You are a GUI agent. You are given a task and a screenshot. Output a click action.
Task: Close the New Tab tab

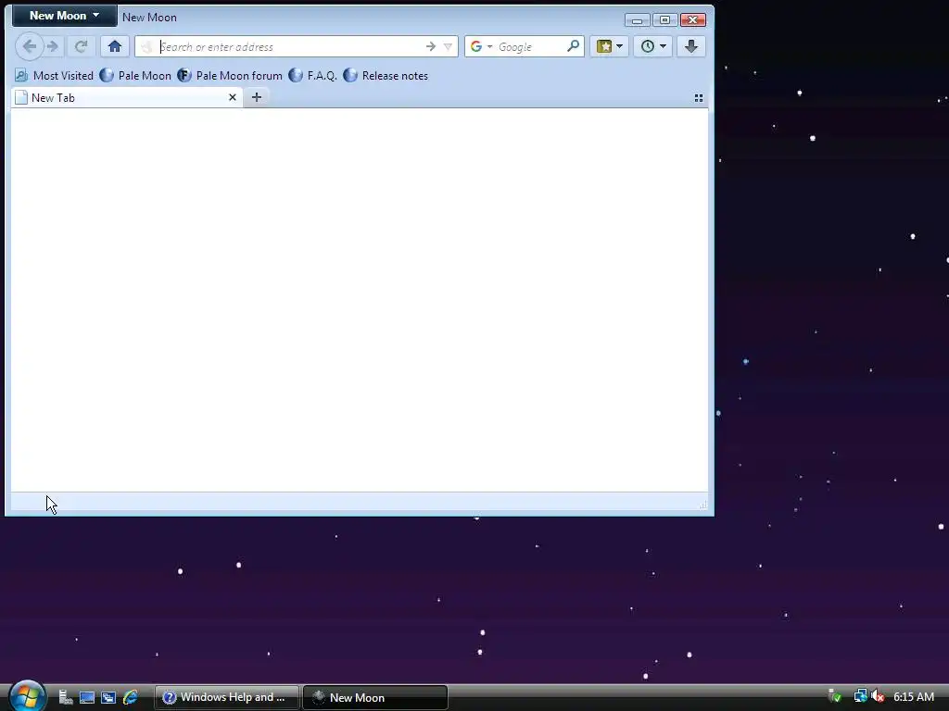[x=233, y=97]
